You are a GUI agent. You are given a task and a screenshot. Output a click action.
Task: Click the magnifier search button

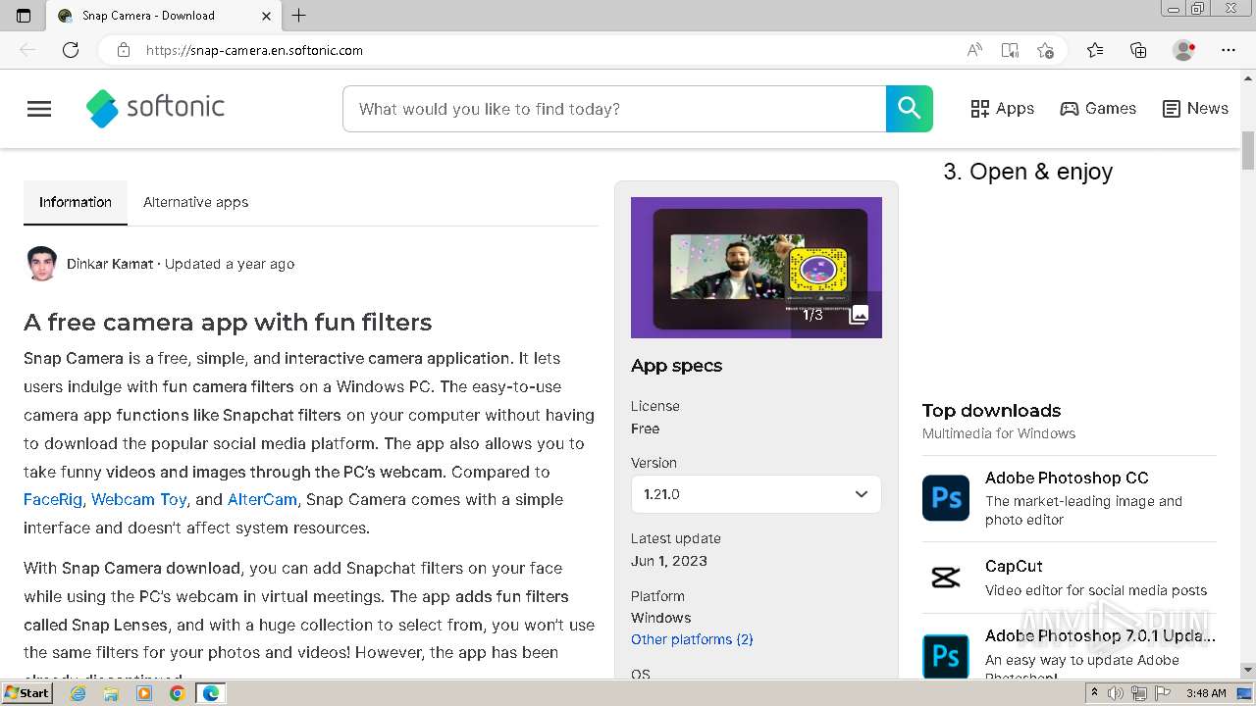[x=909, y=109]
